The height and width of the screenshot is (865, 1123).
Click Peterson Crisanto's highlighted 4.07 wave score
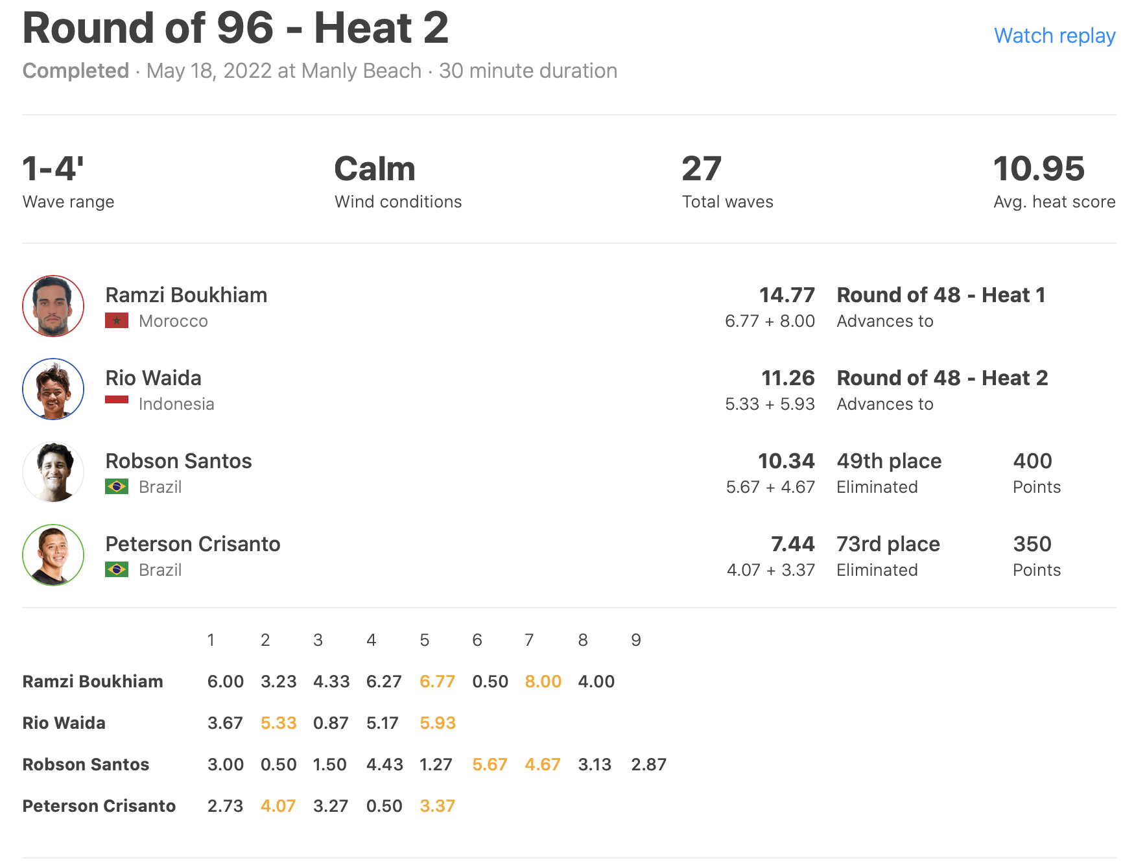[278, 806]
